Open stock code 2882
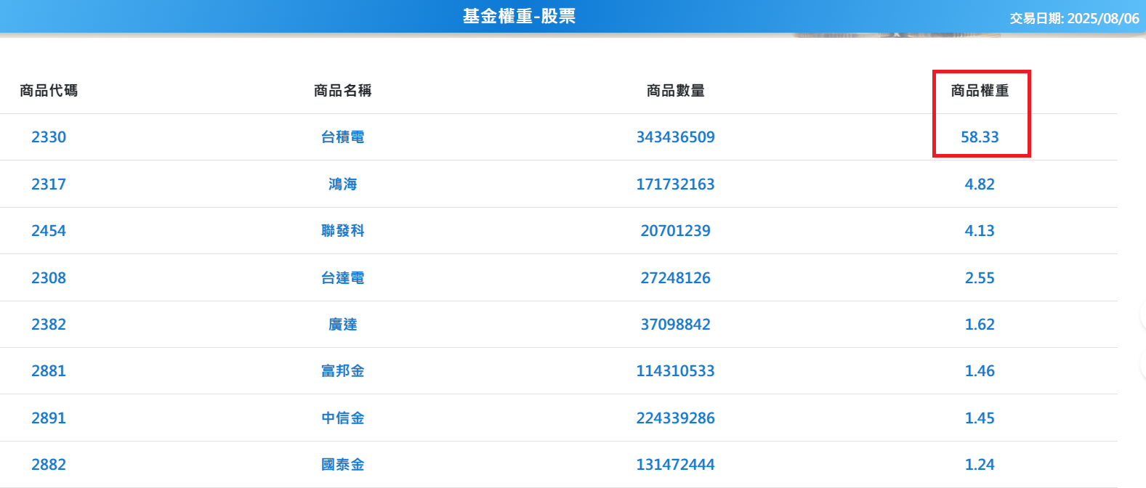Screen dimensions: 1146x488 coord(49,465)
